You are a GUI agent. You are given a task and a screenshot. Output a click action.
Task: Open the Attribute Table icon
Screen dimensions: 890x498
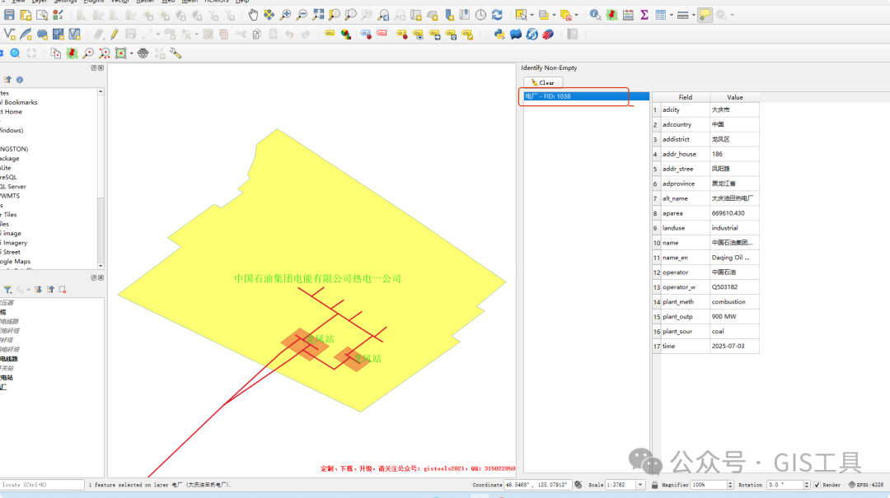[x=661, y=16]
